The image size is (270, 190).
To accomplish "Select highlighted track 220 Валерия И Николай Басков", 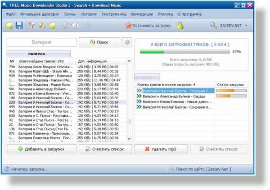I will [x=67, y=102].
